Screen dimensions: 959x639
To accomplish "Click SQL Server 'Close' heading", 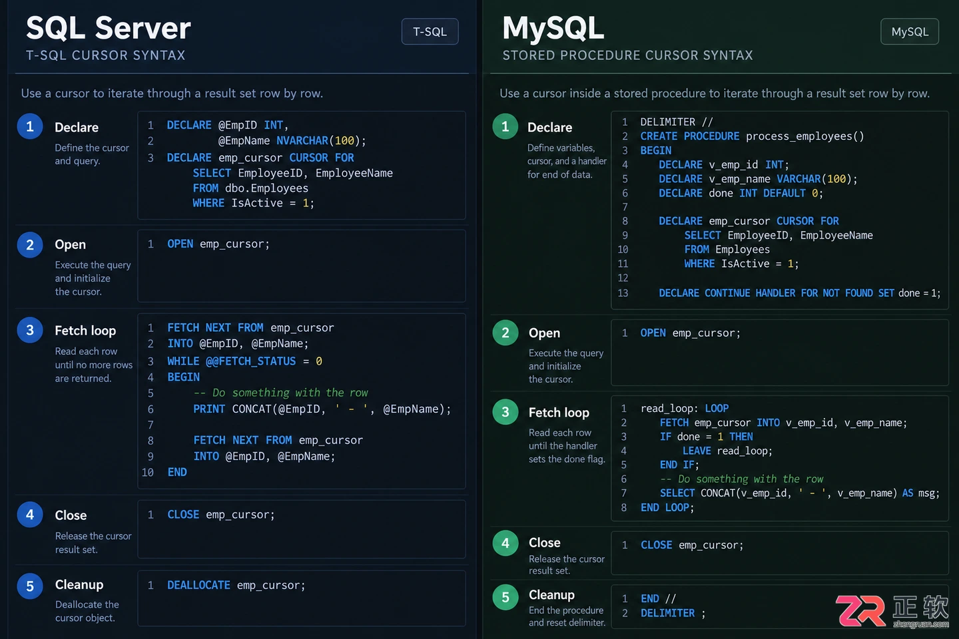I will click(71, 515).
